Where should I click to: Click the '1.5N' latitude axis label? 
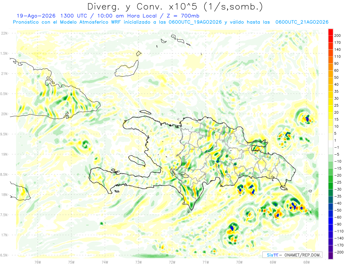4,53
